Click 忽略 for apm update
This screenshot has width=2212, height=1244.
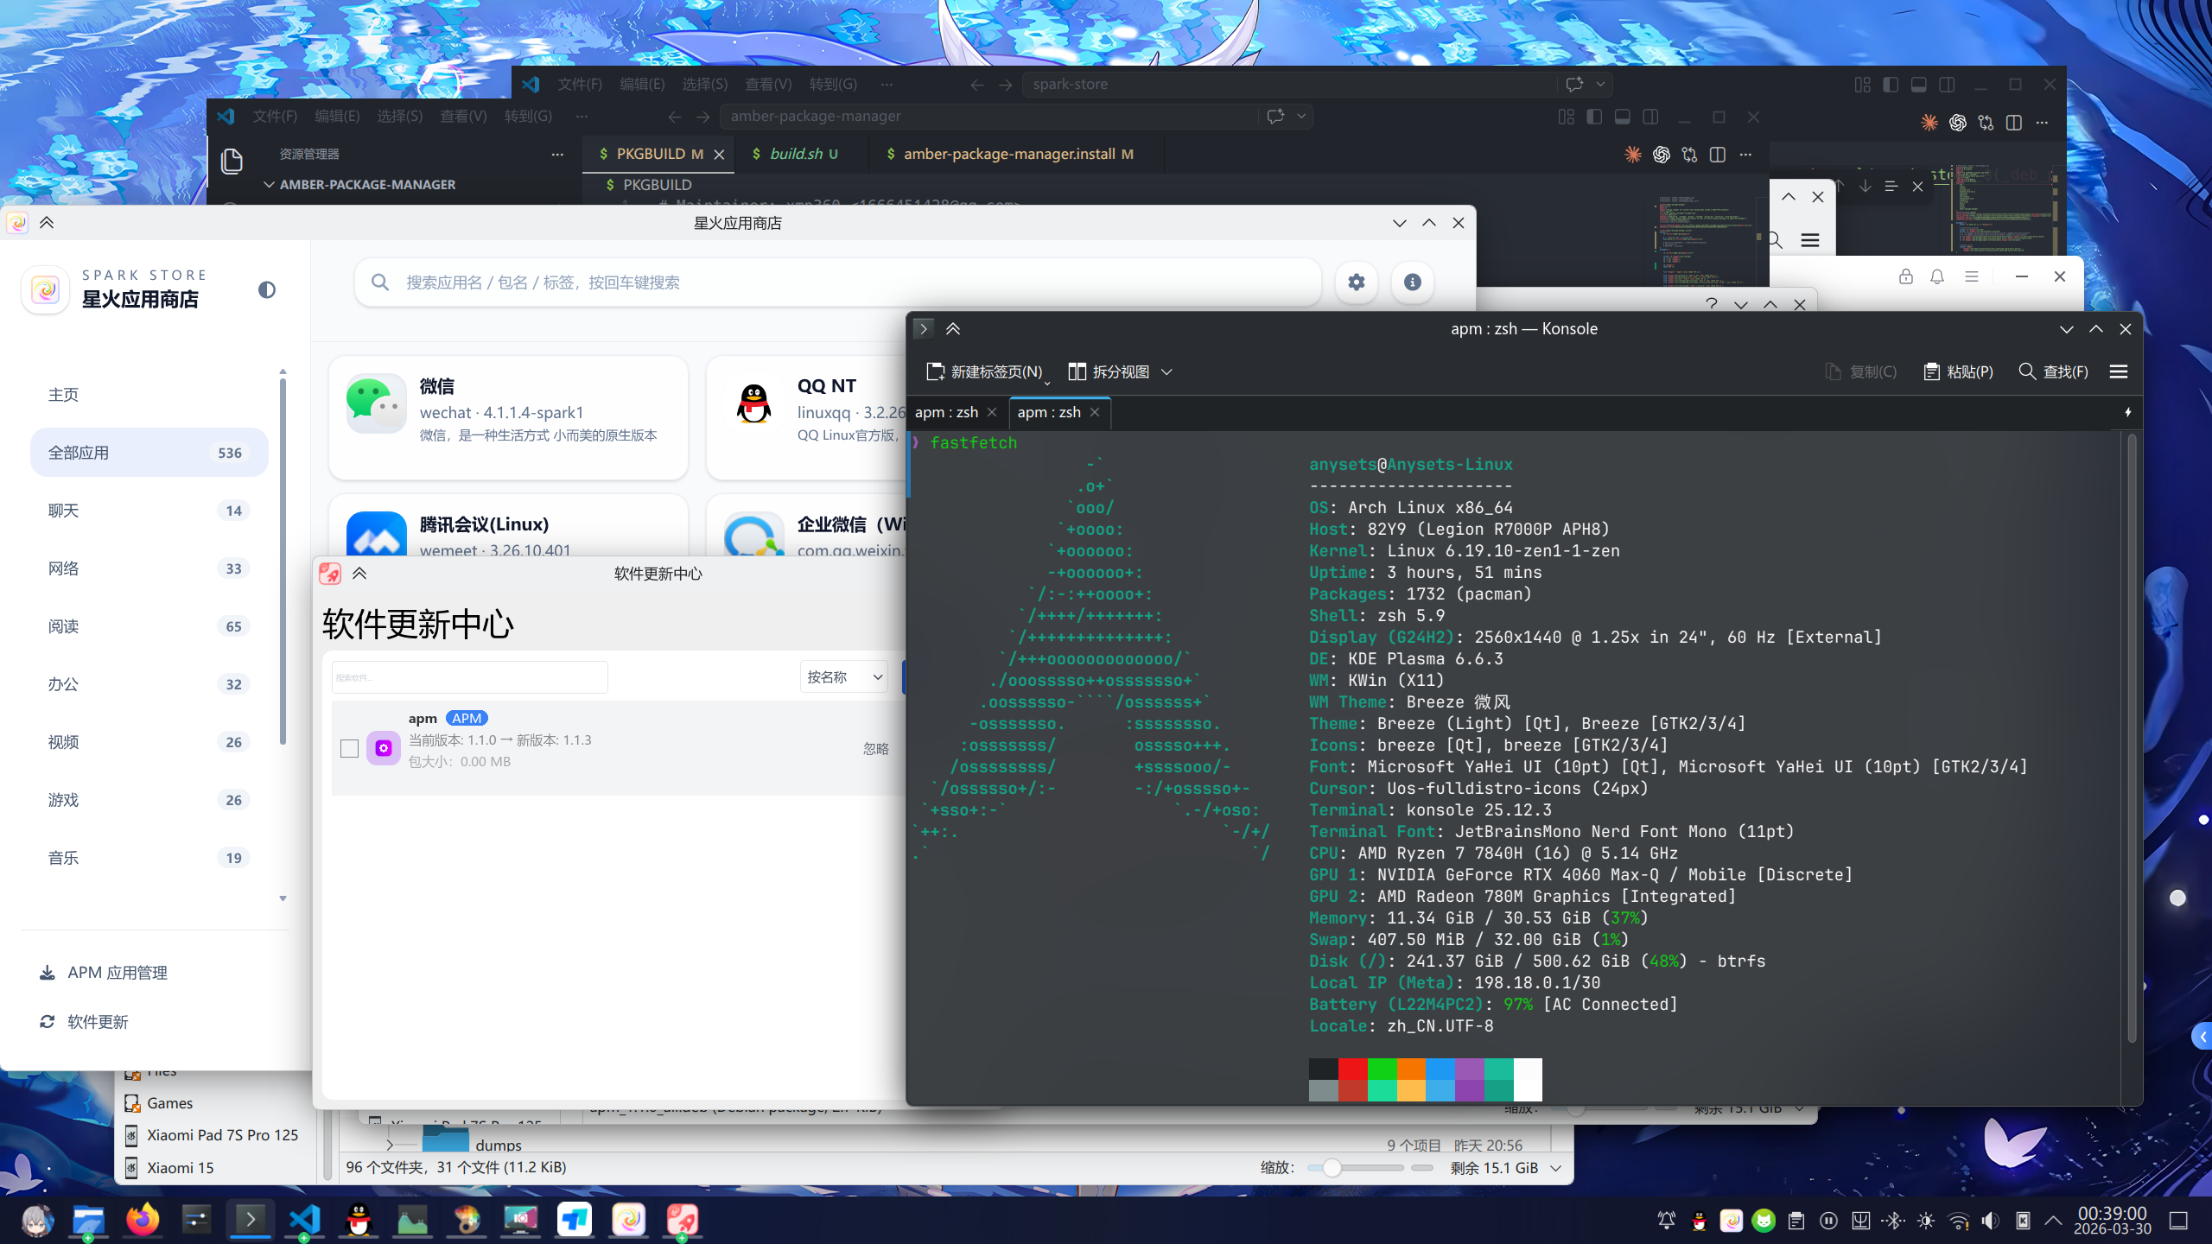pyautogui.click(x=875, y=749)
